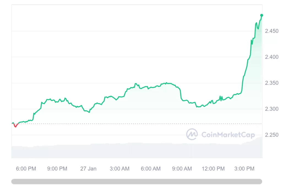Click the 6:00 PM time axis label

pyautogui.click(x=26, y=169)
